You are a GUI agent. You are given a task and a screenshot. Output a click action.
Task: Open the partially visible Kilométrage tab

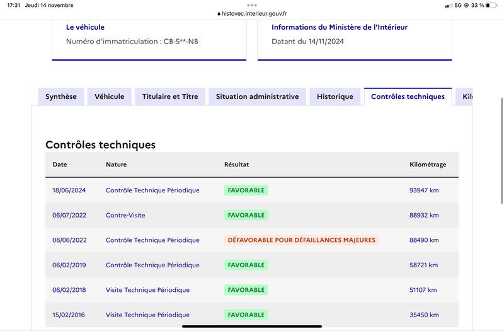click(x=464, y=96)
